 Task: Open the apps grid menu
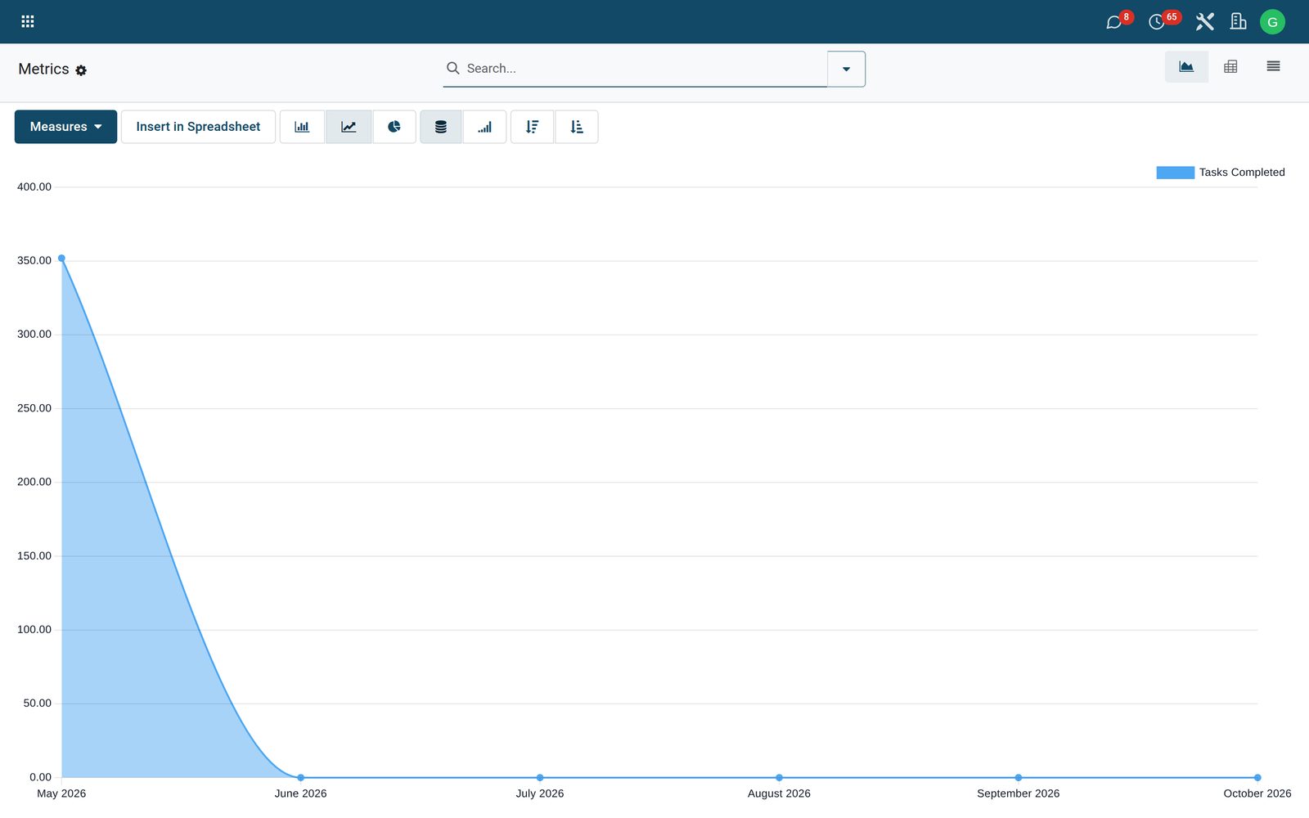[28, 21]
